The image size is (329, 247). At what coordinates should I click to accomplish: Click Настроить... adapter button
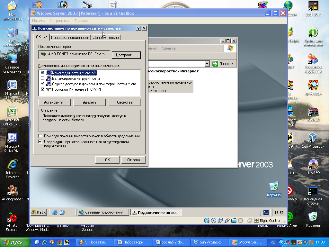point(126,55)
